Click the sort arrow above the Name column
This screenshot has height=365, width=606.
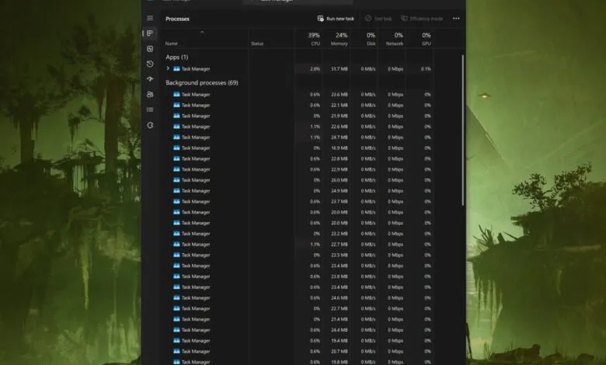pyautogui.click(x=202, y=33)
